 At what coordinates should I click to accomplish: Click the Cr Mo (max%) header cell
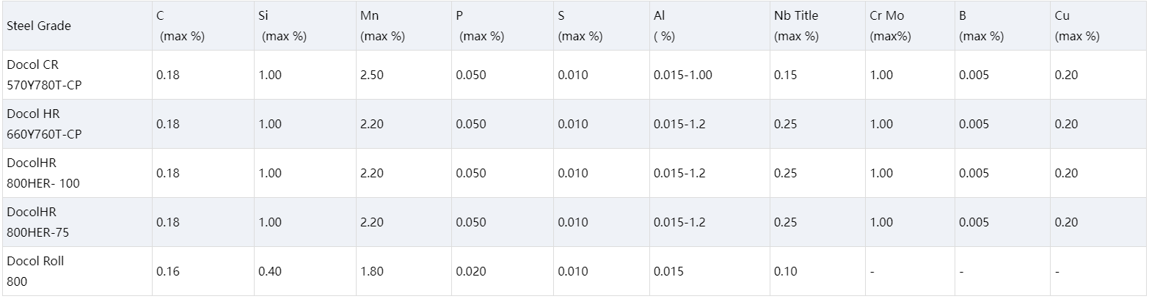(891, 26)
